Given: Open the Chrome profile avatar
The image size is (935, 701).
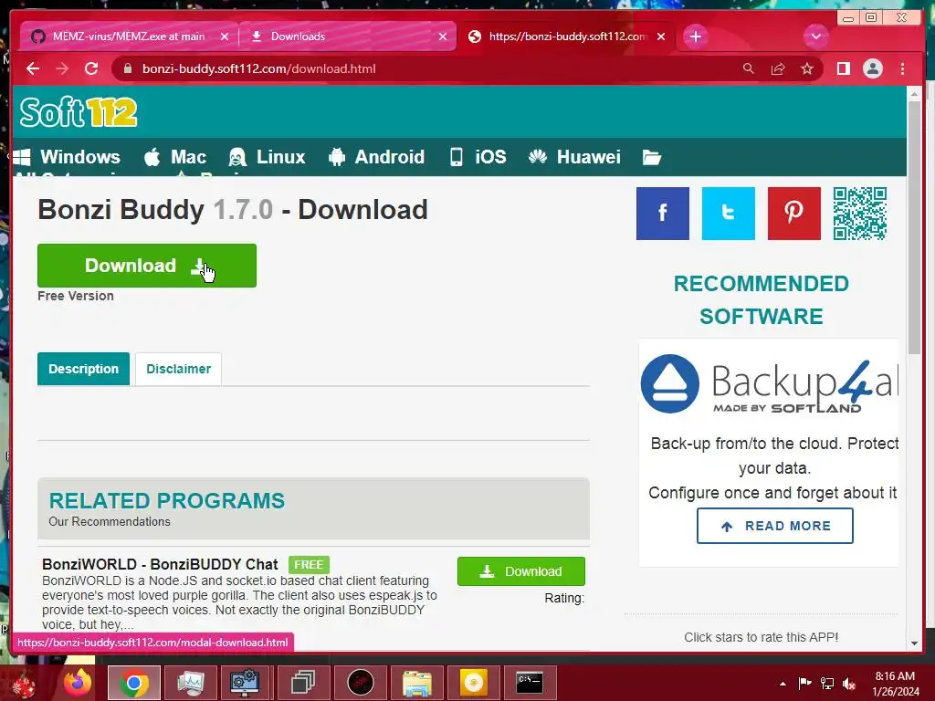Looking at the screenshot, I should (x=872, y=68).
